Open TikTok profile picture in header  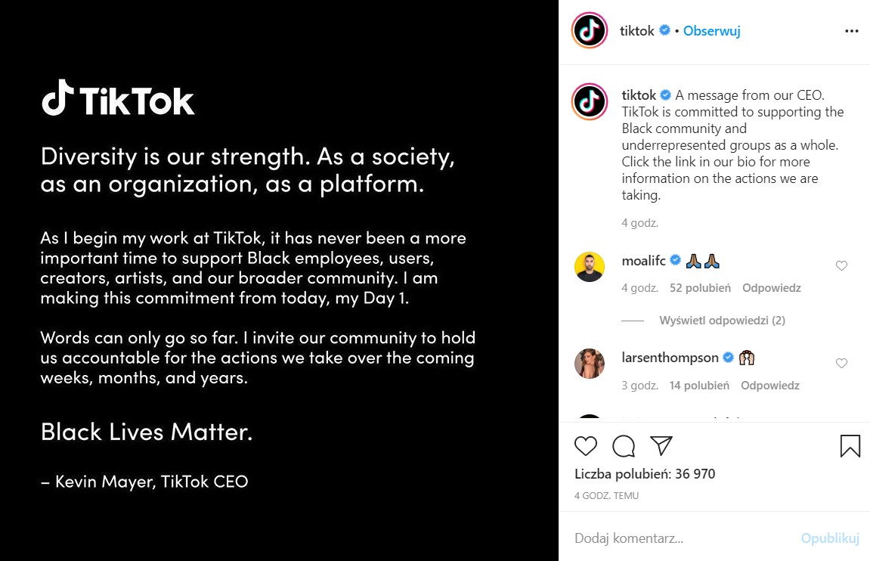coord(590,31)
